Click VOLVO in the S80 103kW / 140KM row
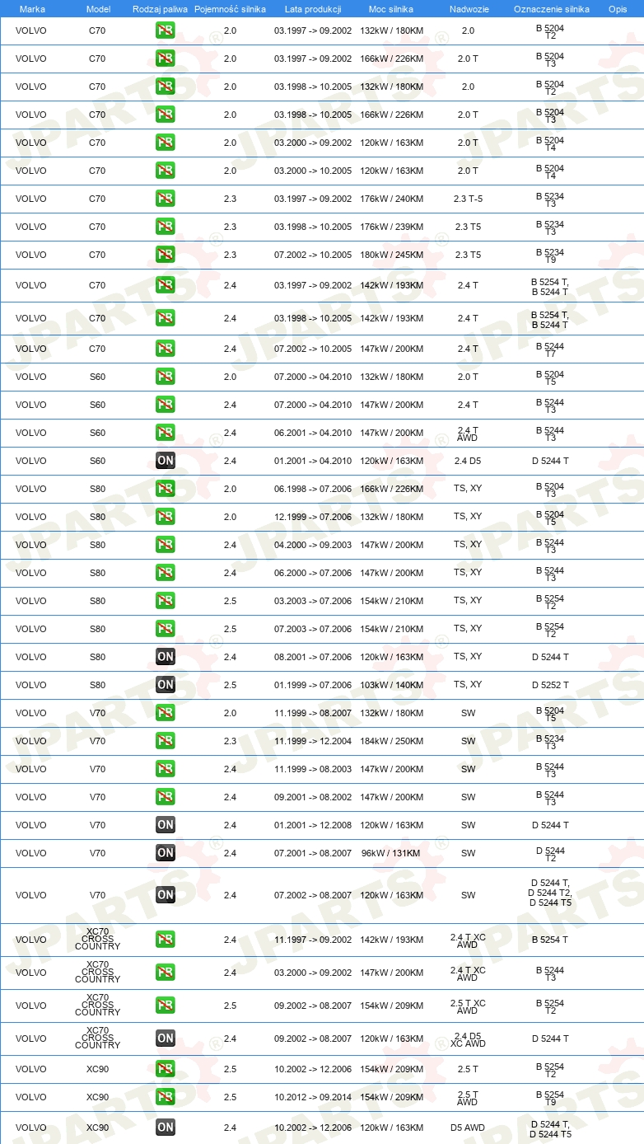This screenshot has height=1144, width=644. coord(31,685)
